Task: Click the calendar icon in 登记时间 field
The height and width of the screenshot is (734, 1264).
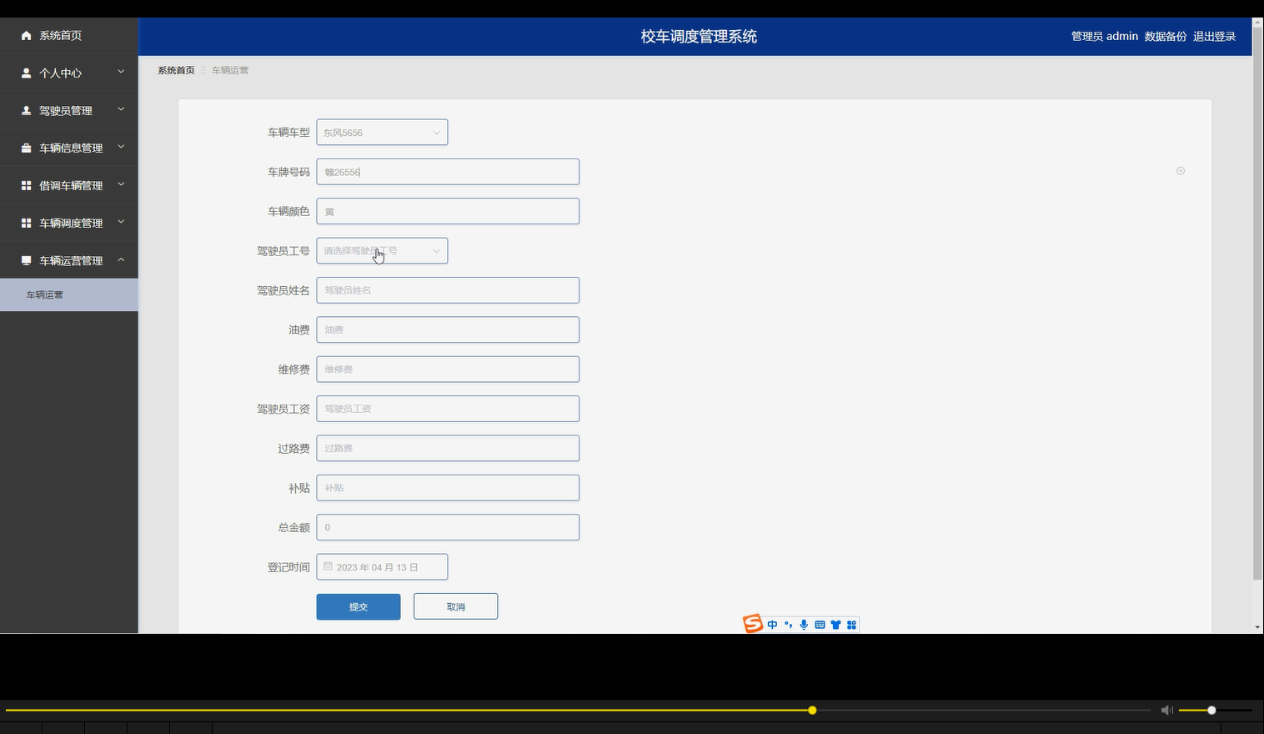Action: (x=328, y=566)
